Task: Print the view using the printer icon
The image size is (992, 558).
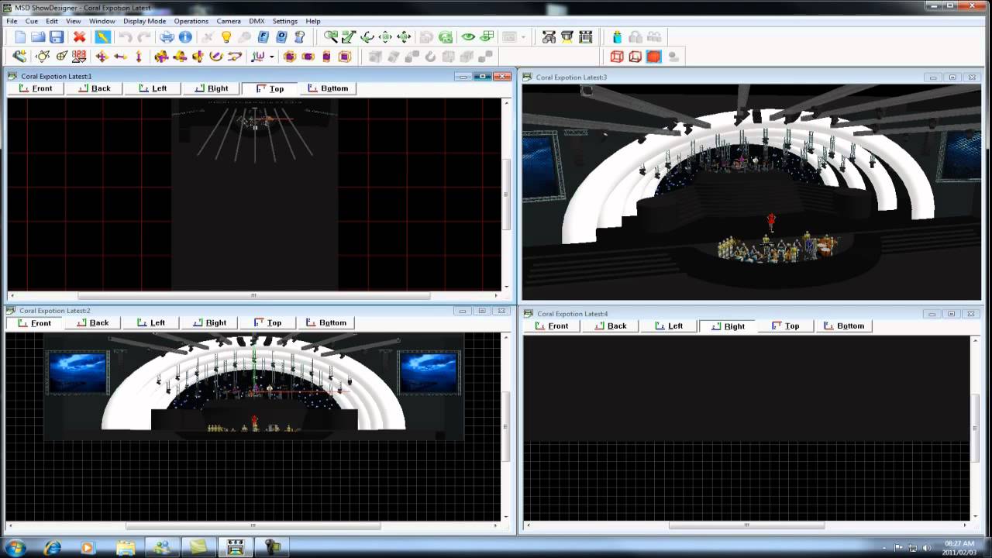Action: tap(167, 37)
